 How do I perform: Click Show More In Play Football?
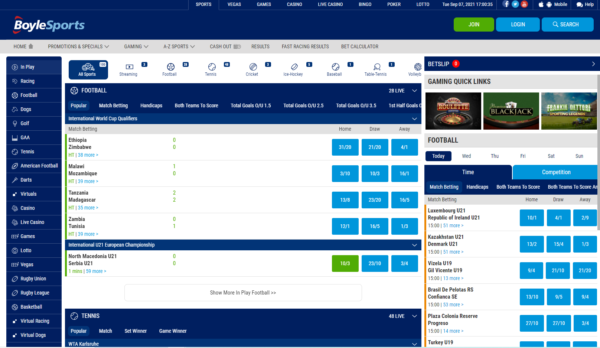click(x=243, y=293)
